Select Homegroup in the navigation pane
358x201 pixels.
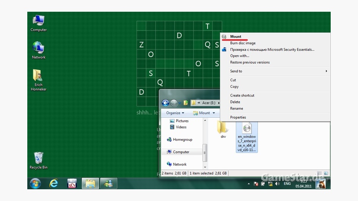tap(182, 140)
